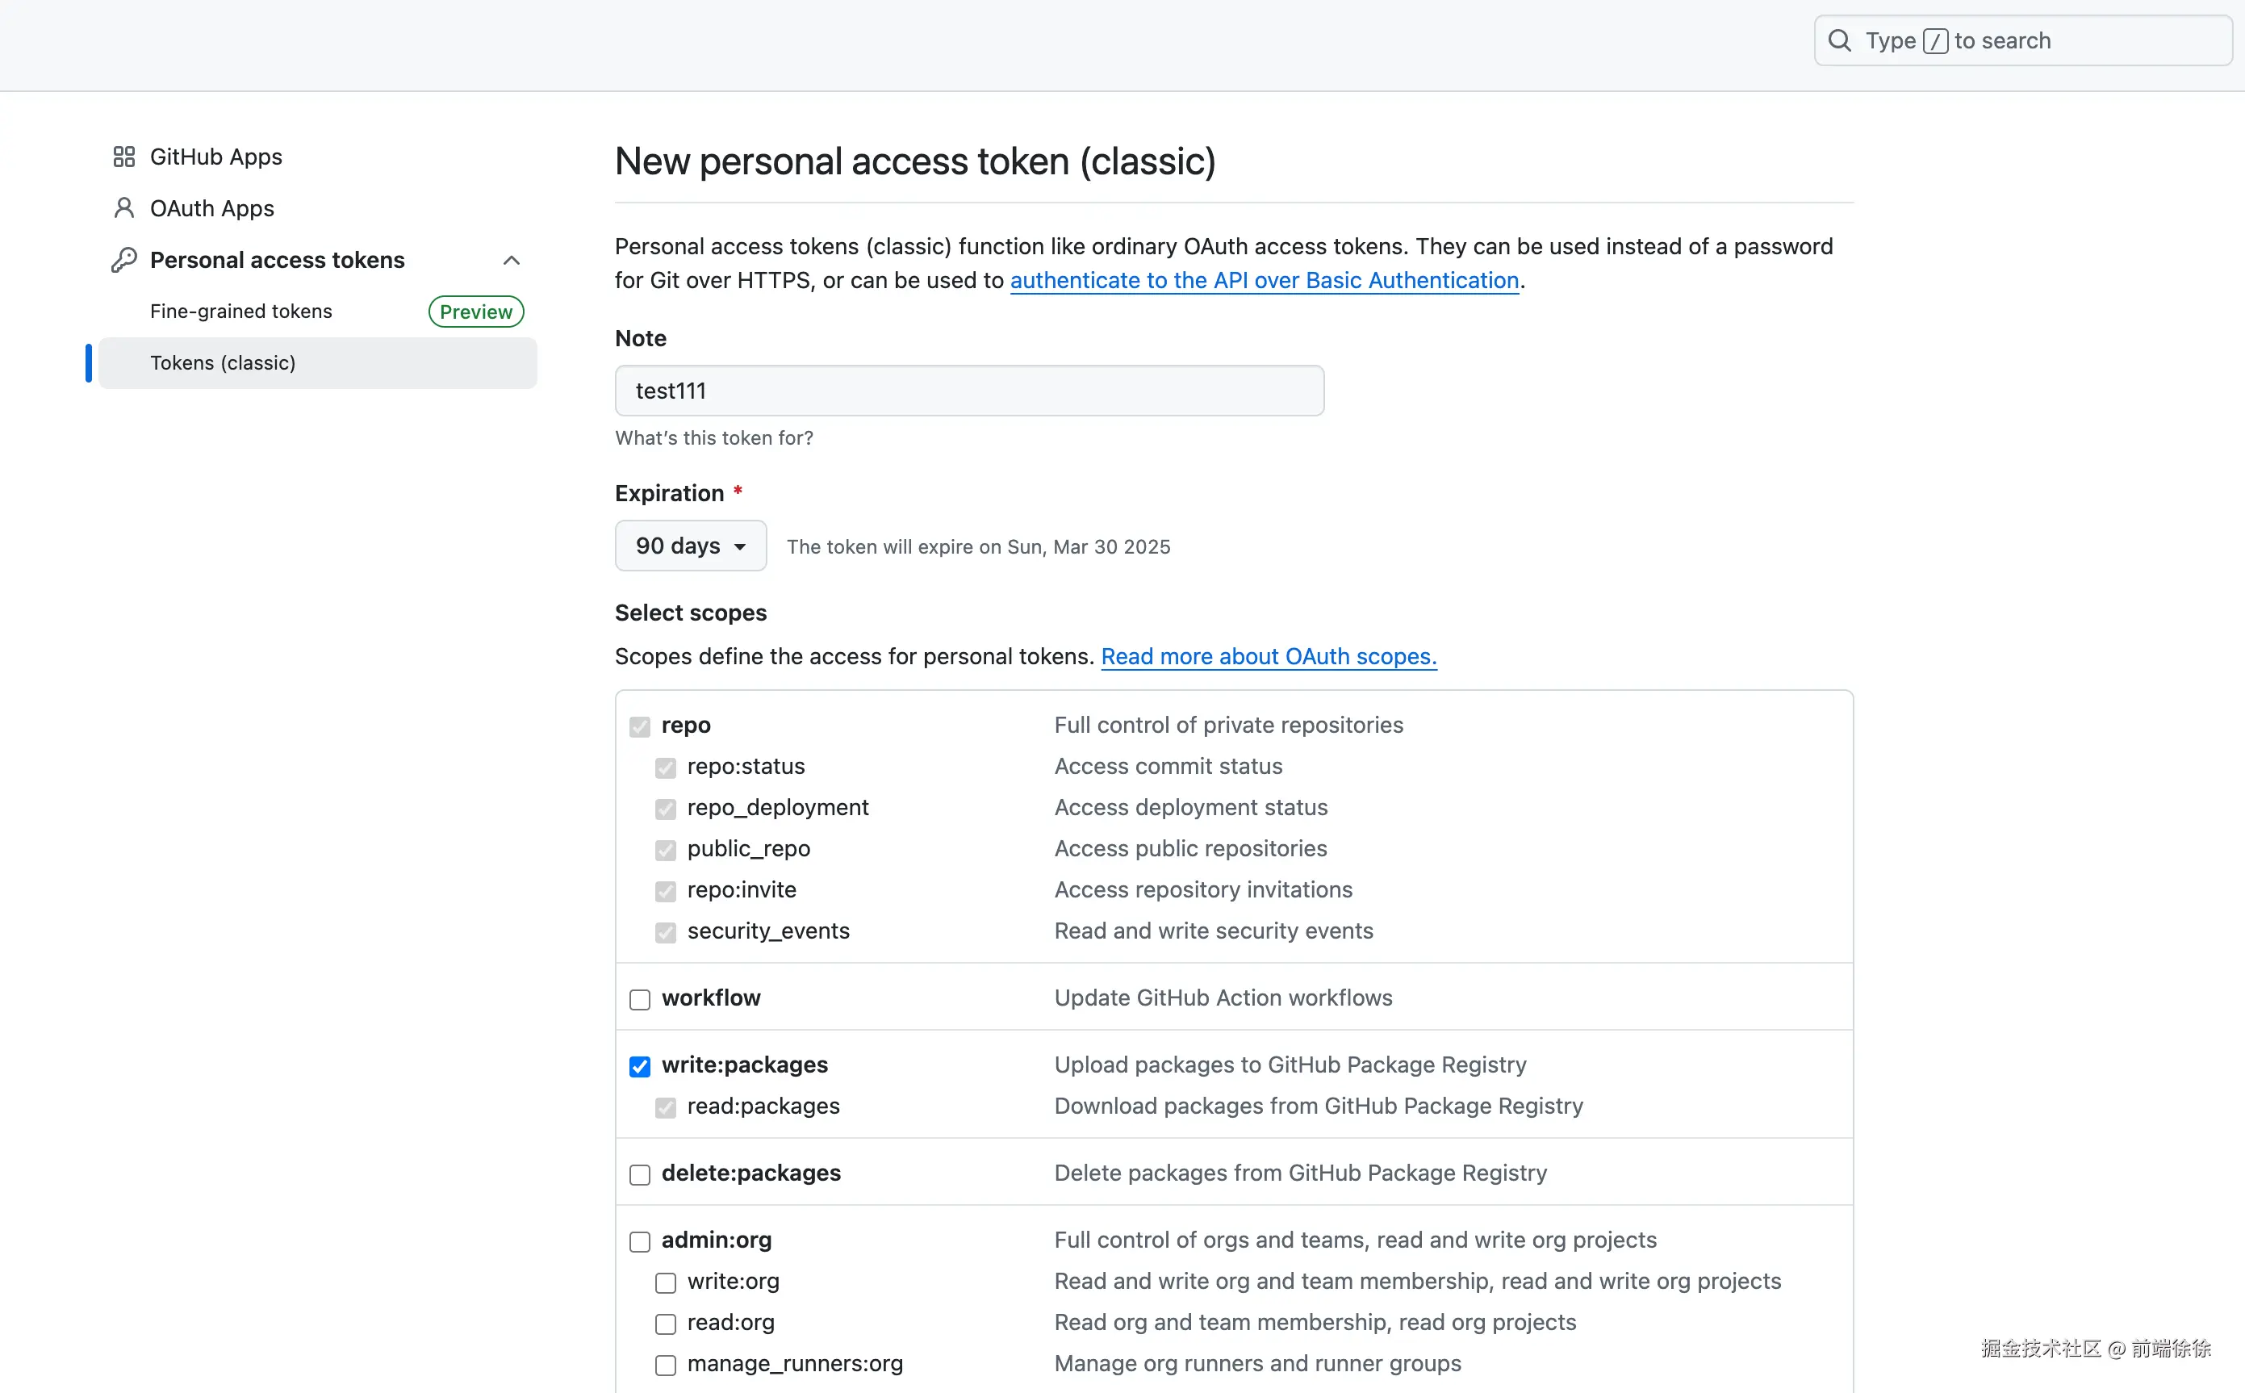The width and height of the screenshot is (2245, 1393).
Task: Follow Read more about OAuth scopes link
Action: click(x=1269, y=656)
